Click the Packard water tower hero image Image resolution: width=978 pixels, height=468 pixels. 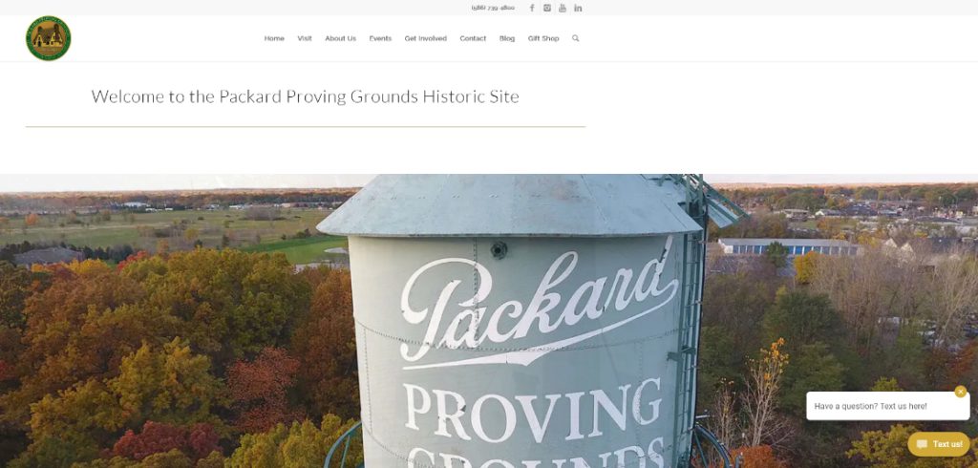489,321
